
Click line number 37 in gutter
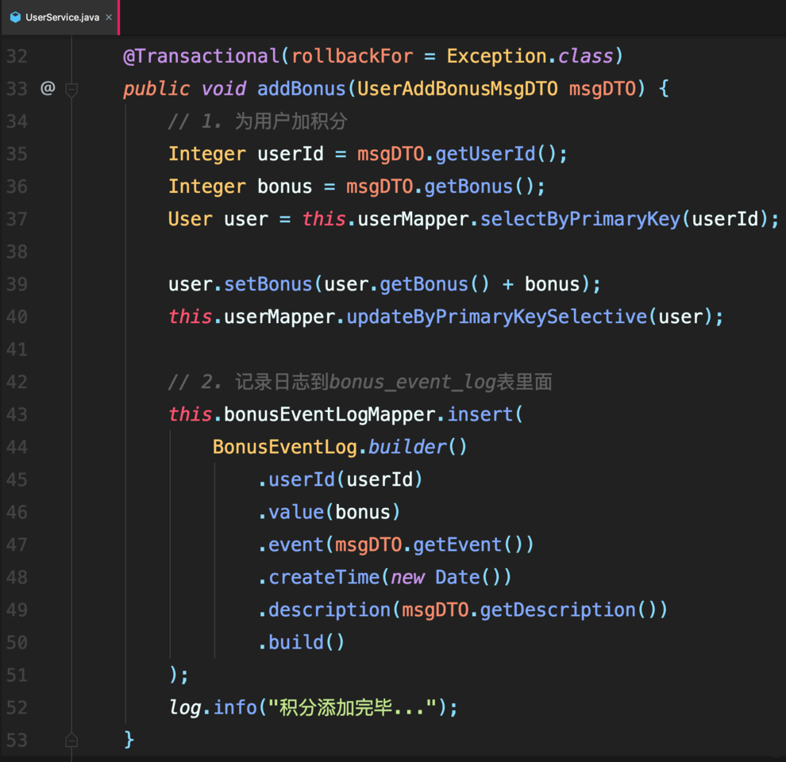(x=17, y=219)
